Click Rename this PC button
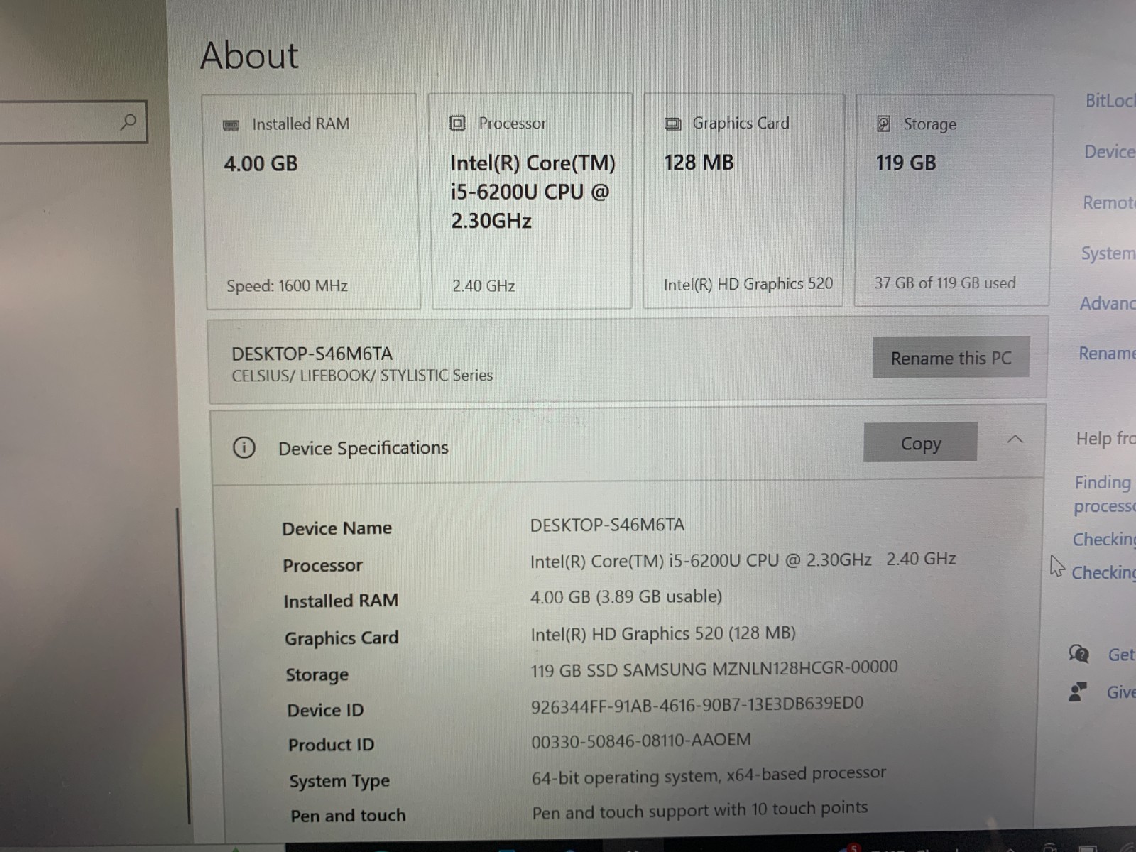The image size is (1136, 852). pos(951,358)
